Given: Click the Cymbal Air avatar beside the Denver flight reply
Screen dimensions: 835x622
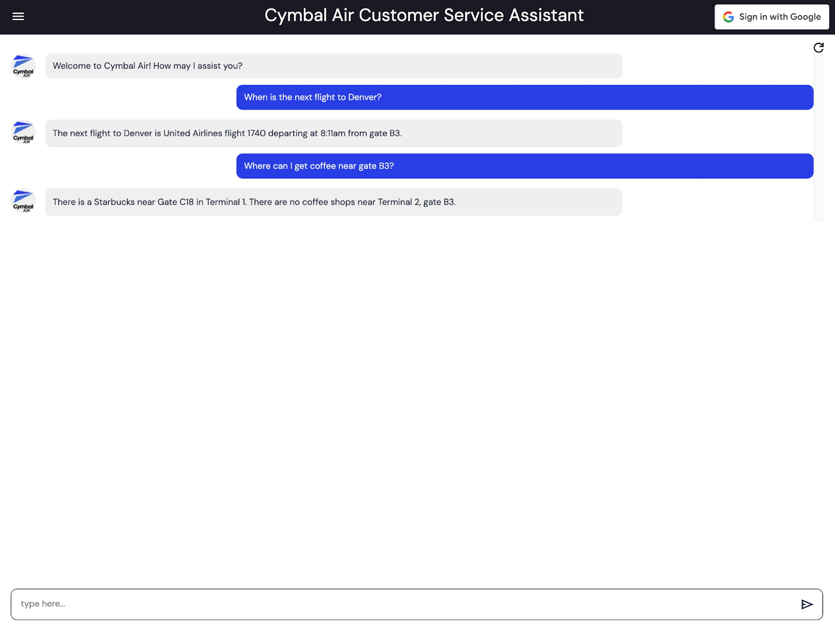Looking at the screenshot, I should [x=23, y=133].
